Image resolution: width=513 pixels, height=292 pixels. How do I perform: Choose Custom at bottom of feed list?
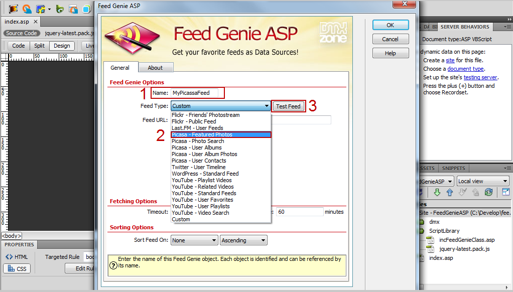(221, 219)
